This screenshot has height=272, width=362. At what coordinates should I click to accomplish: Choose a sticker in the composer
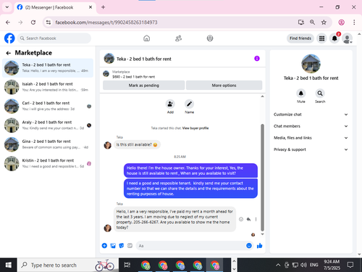pyautogui.click(x=122, y=246)
